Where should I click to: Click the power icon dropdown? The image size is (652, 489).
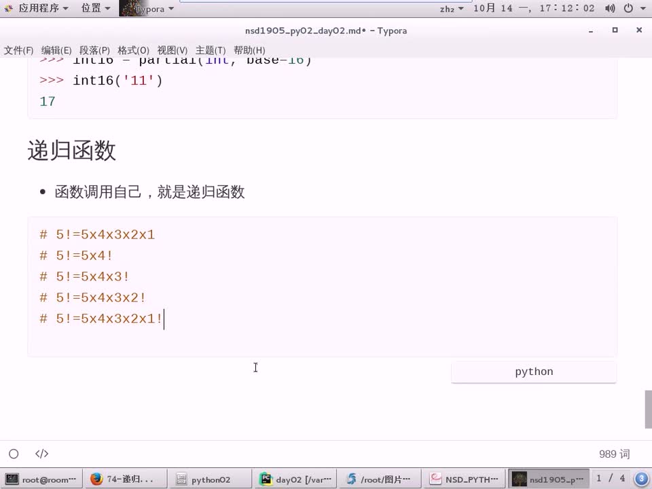click(x=634, y=8)
